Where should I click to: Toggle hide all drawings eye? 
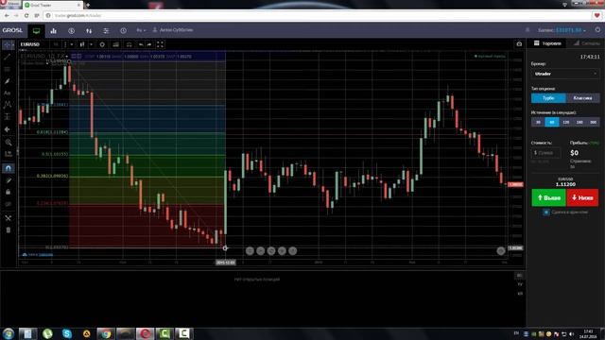pos(9,204)
